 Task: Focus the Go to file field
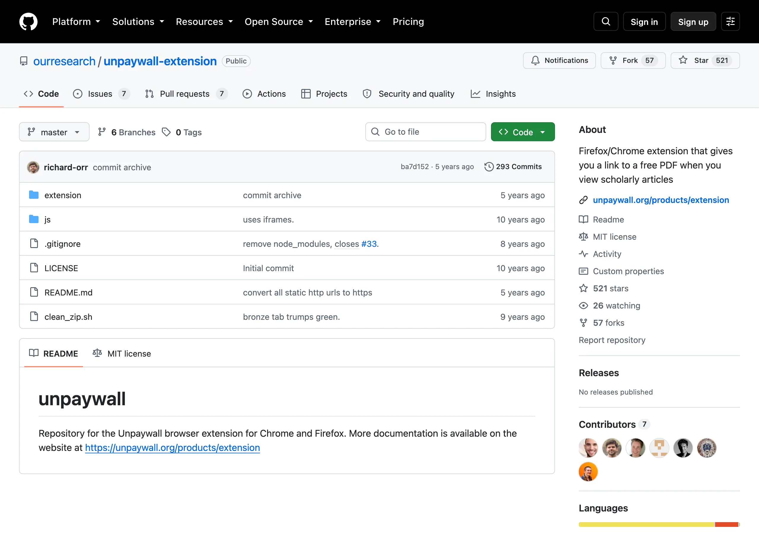click(x=425, y=132)
